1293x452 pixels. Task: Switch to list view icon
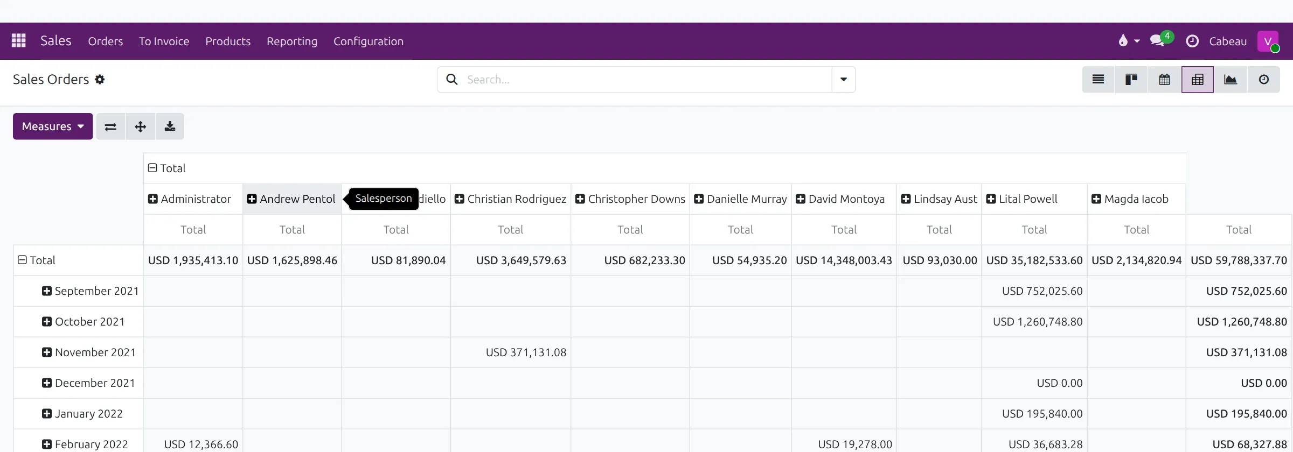tap(1098, 80)
